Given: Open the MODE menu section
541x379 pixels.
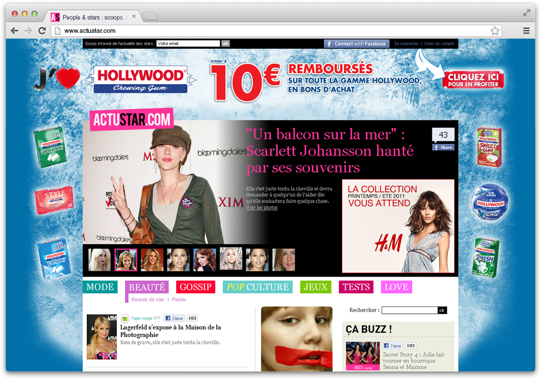Looking at the screenshot, I should [100, 287].
